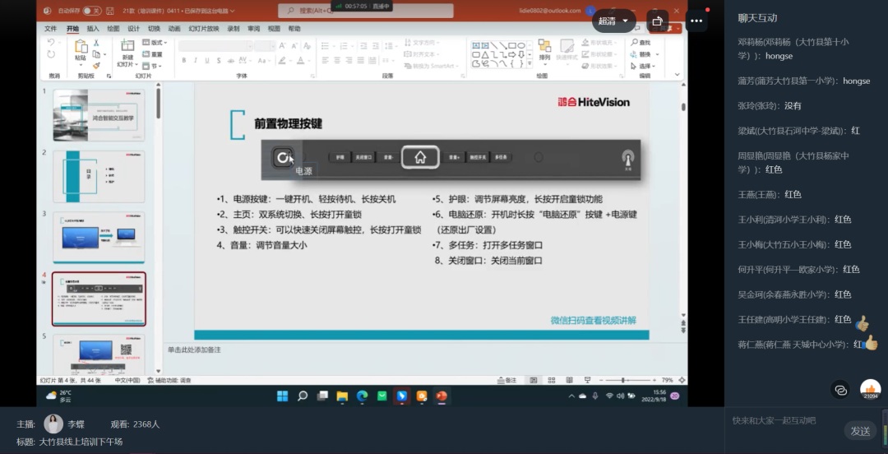Screen dimensions: 888x454
Task: Switch to the Slide Show (幻灯片放映) tab
Action: point(204,29)
